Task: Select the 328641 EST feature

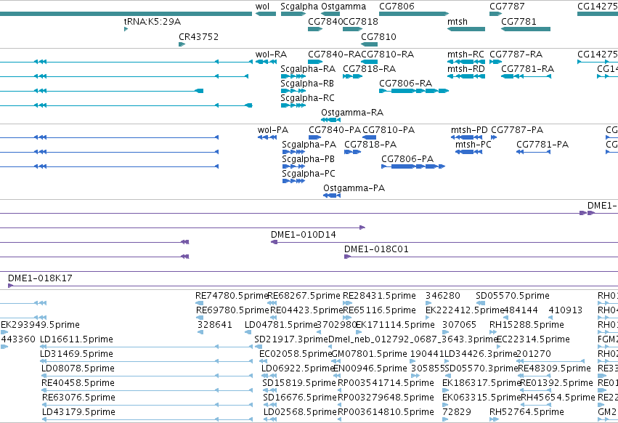Action: [200, 332]
